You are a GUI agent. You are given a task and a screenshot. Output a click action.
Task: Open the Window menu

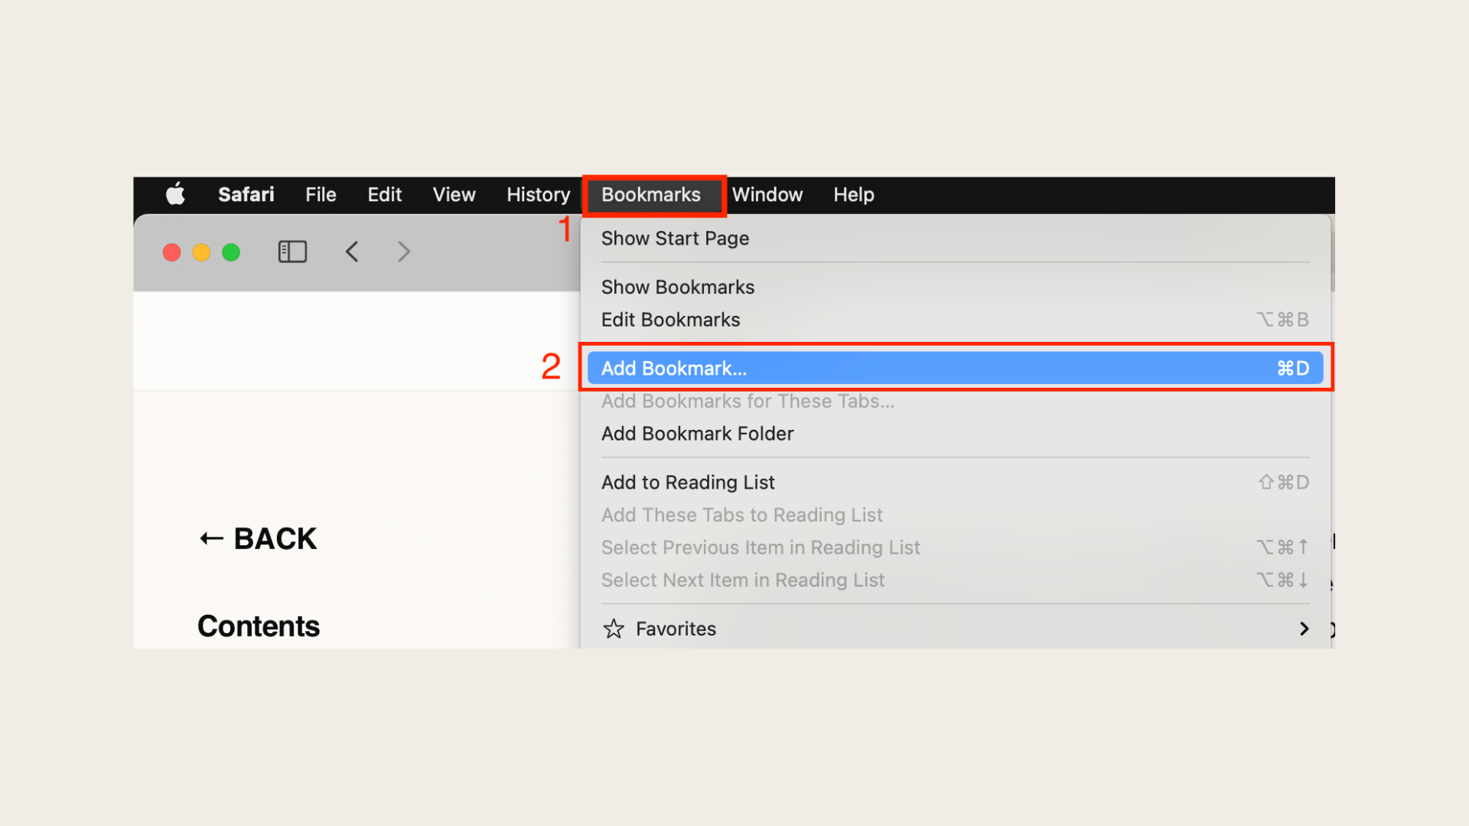point(767,194)
